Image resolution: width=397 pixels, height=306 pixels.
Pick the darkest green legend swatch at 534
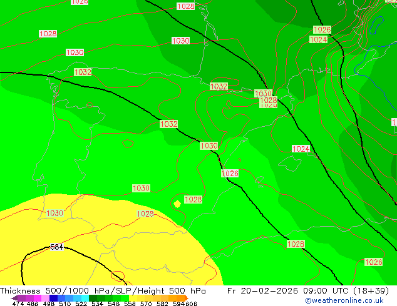coord(93,298)
